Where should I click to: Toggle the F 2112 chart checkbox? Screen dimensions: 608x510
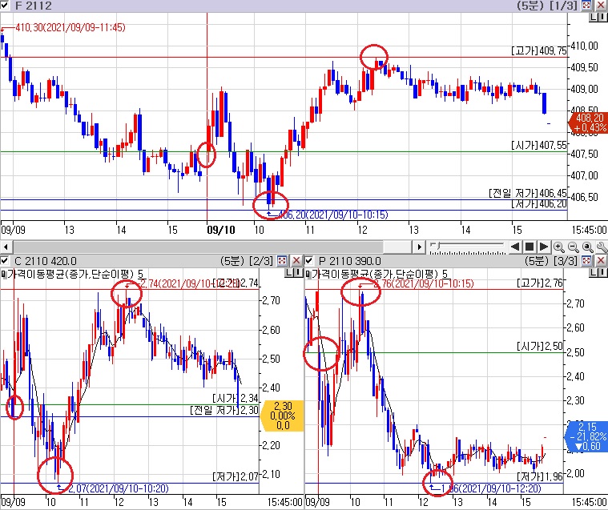coord(4,6)
